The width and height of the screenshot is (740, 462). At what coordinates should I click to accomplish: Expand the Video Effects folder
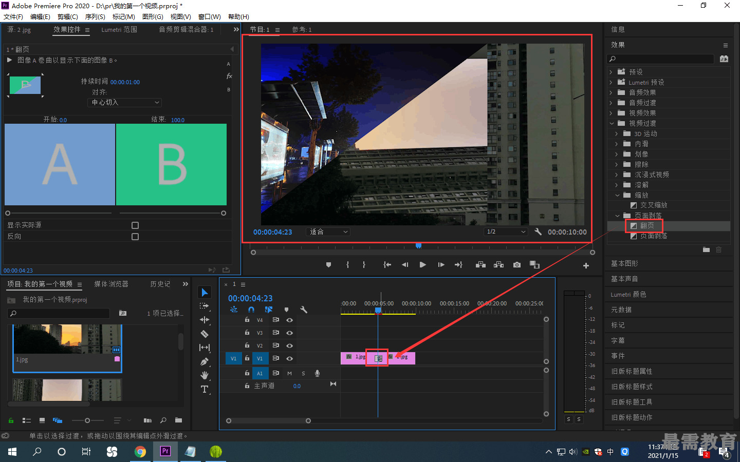611,113
